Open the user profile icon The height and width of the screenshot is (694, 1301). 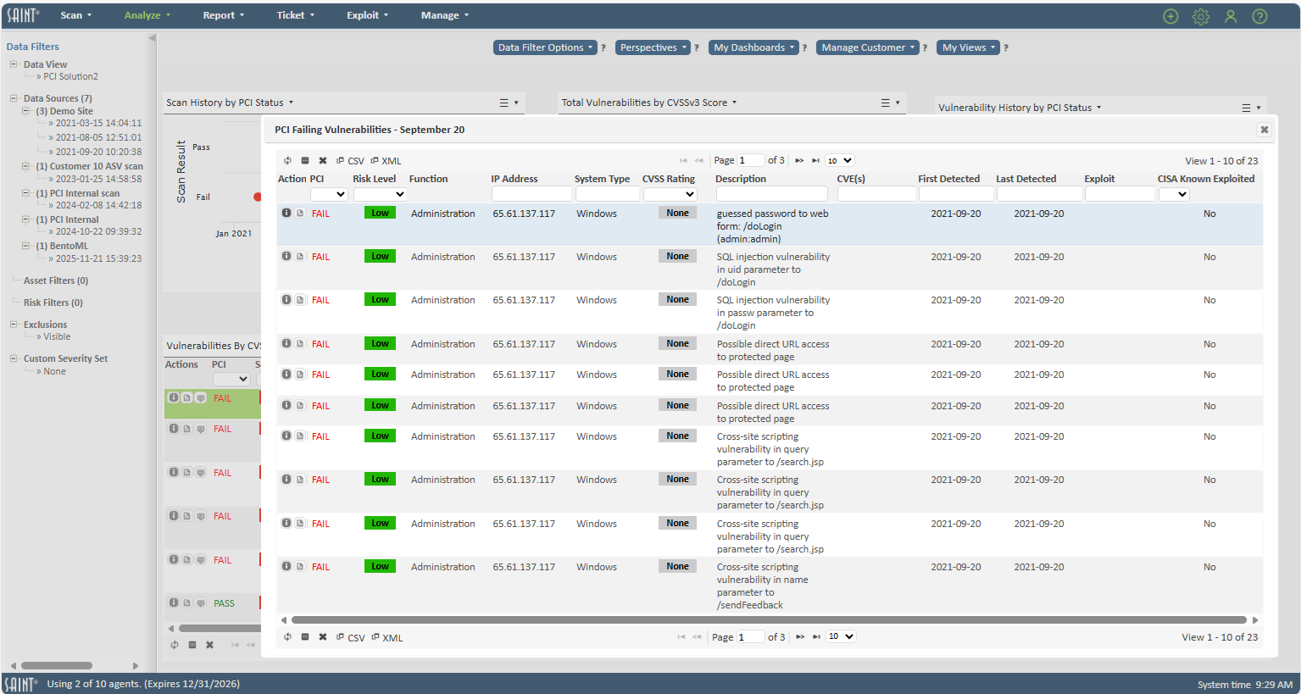[x=1231, y=15]
